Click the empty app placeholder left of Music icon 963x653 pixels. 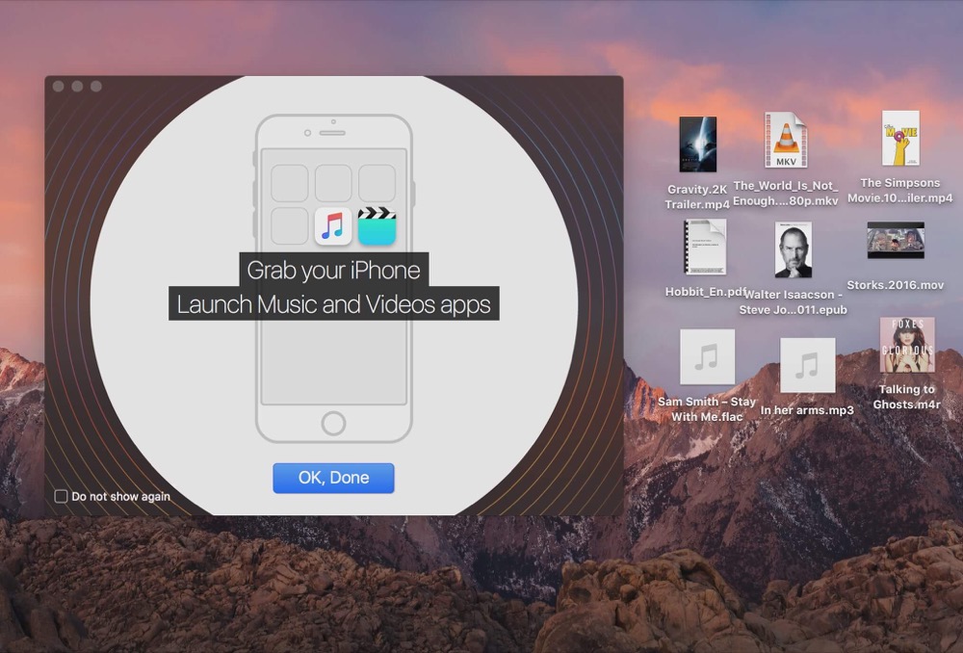[x=289, y=226]
